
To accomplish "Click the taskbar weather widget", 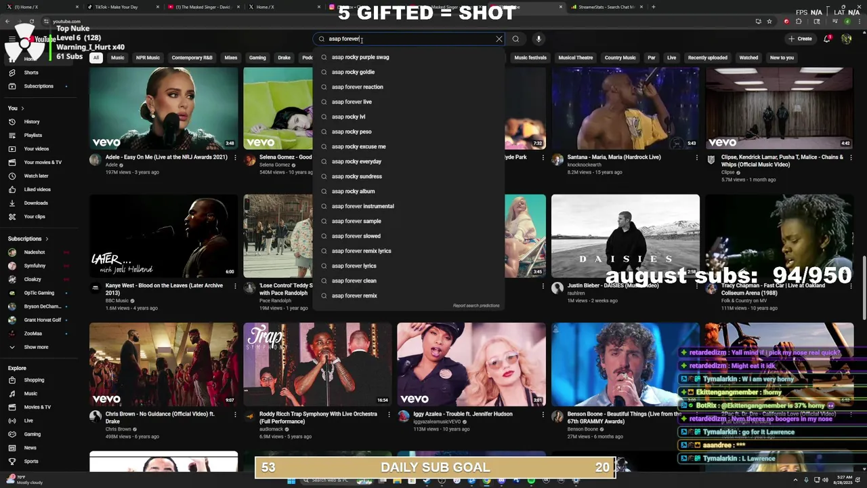I will (x=24, y=480).
